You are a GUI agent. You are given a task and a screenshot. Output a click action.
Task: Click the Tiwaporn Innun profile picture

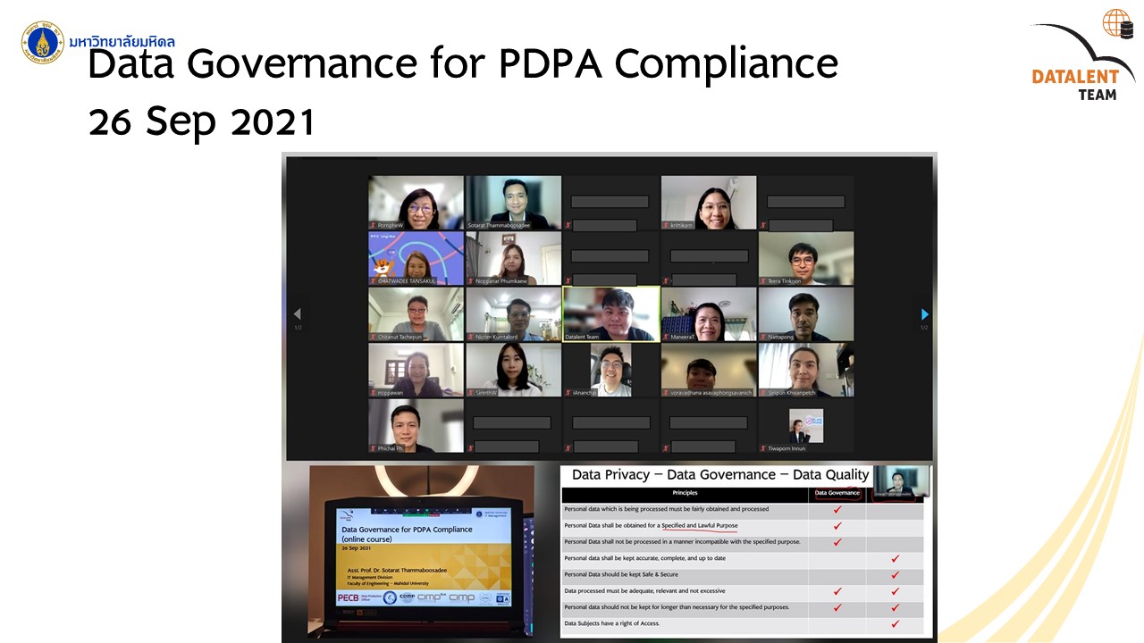[806, 426]
